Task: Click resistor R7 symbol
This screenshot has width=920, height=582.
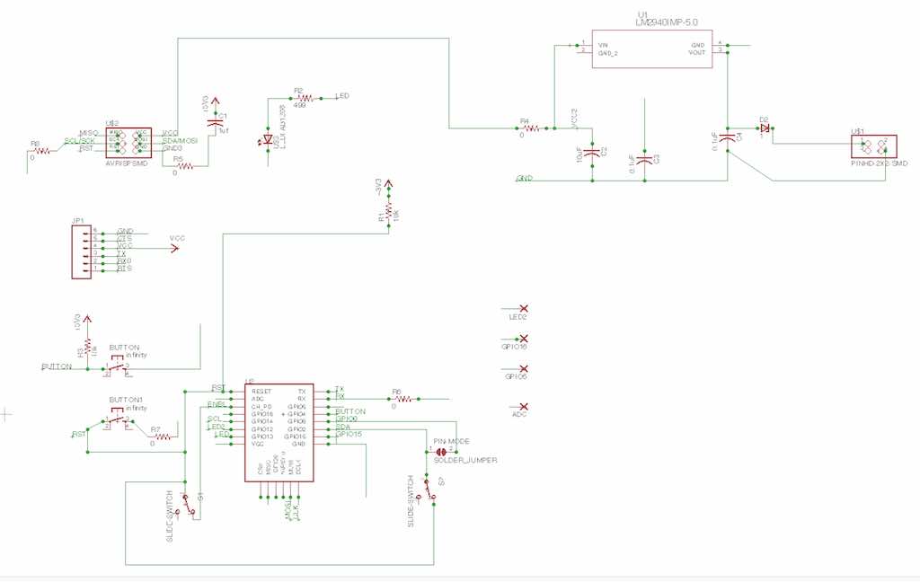Action: pos(162,436)
